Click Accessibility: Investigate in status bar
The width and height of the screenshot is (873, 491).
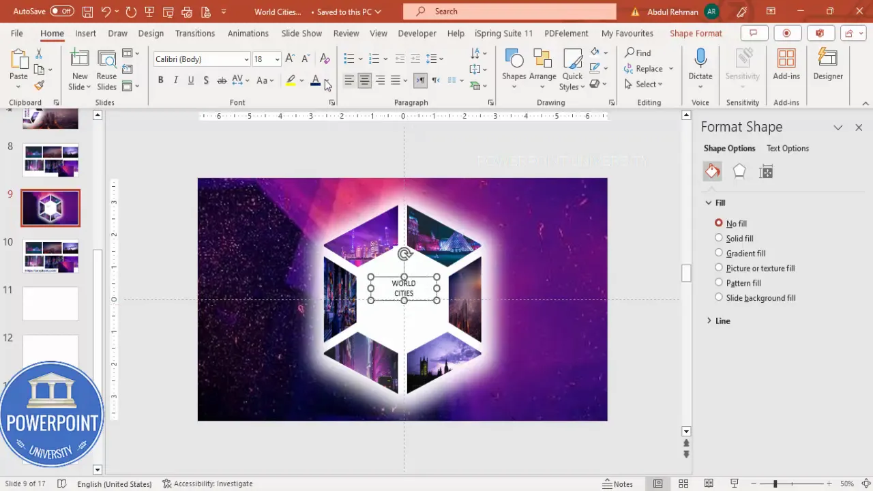click(x=207, y=483)
